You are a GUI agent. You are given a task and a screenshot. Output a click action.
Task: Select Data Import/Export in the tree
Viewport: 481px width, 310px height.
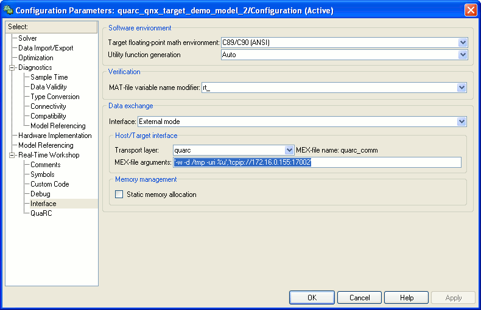46,48
